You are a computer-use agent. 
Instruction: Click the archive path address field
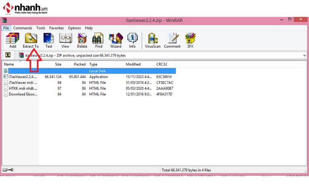tap(162, 56)
